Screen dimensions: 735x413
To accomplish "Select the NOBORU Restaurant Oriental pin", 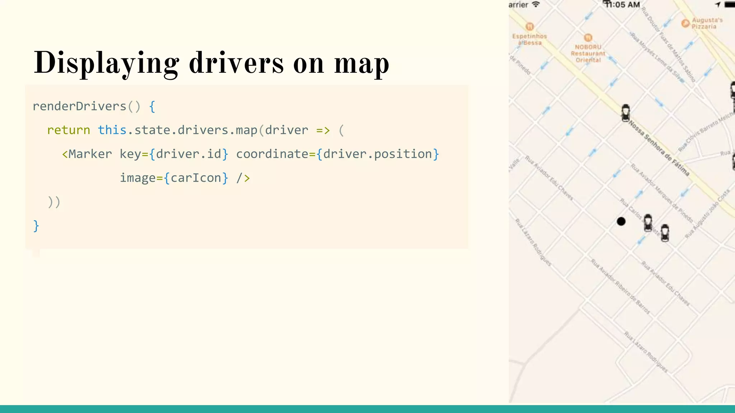I will pyautogui.click(x=588, y=38).
